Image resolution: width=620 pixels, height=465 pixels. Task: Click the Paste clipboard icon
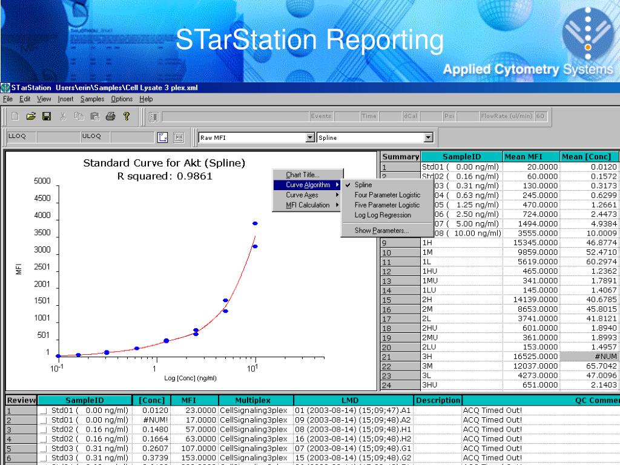tap(94, 116)
